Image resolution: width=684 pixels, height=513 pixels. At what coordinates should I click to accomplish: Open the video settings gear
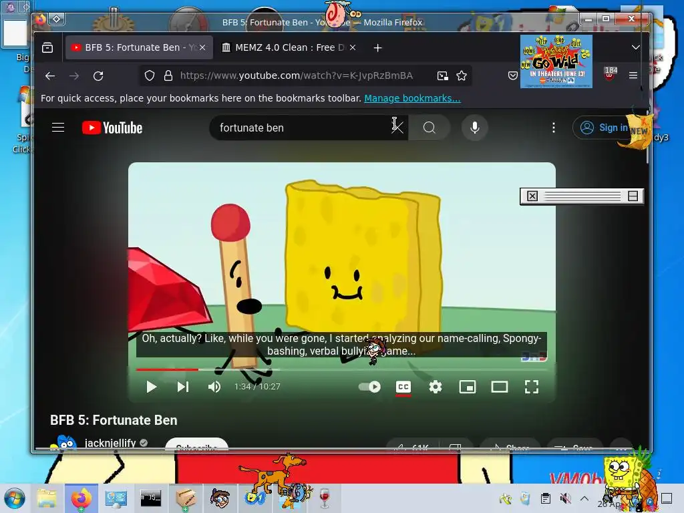(x=436, y=387)
